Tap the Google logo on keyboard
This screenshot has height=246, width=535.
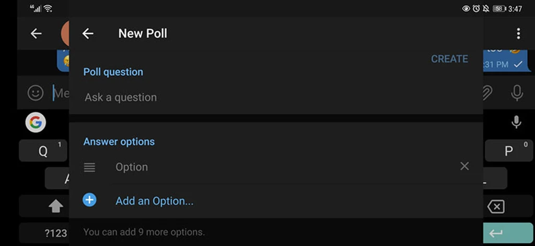(36, 122)
